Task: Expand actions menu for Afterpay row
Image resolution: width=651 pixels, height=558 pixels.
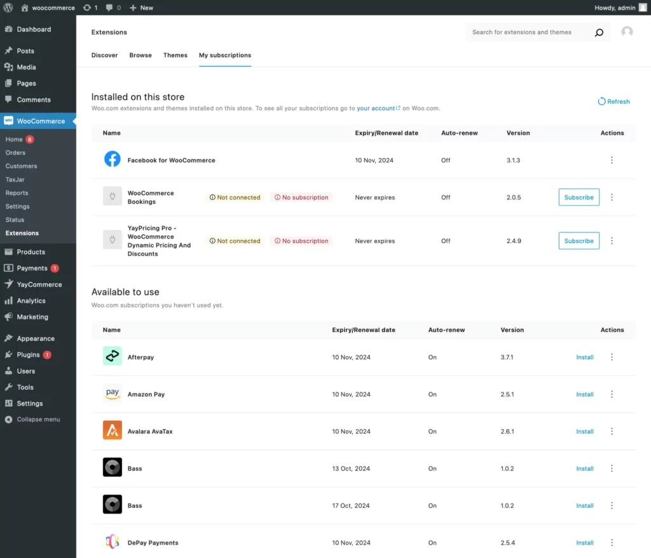Action: 612,357
